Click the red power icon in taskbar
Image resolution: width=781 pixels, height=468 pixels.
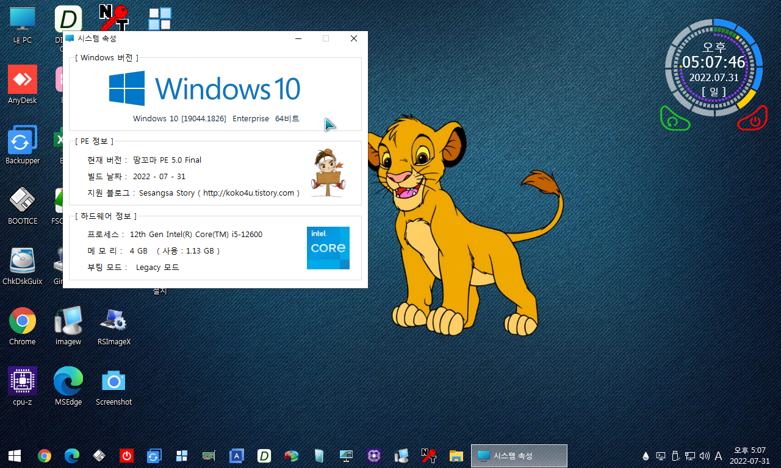point(127,455)
